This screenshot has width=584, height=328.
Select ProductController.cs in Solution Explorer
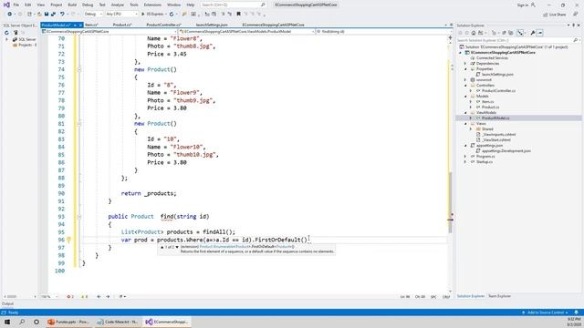[x=498, y=91]
